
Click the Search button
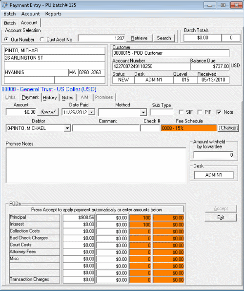(164, 38)
